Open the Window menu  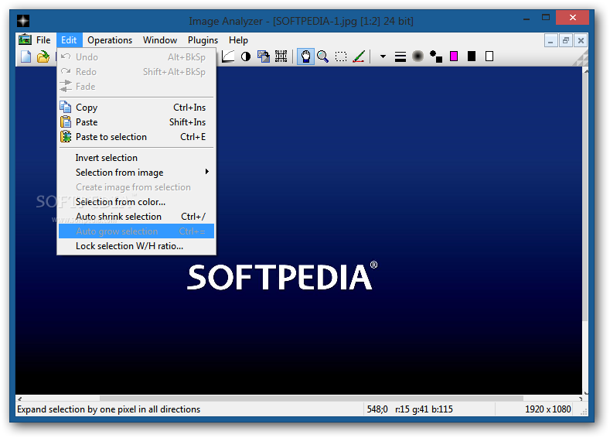160,40
